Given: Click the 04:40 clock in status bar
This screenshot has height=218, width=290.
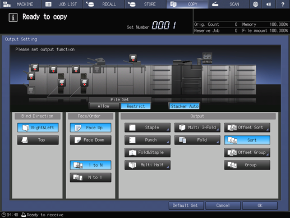Looking at the screenshot, I should point(10,215).
